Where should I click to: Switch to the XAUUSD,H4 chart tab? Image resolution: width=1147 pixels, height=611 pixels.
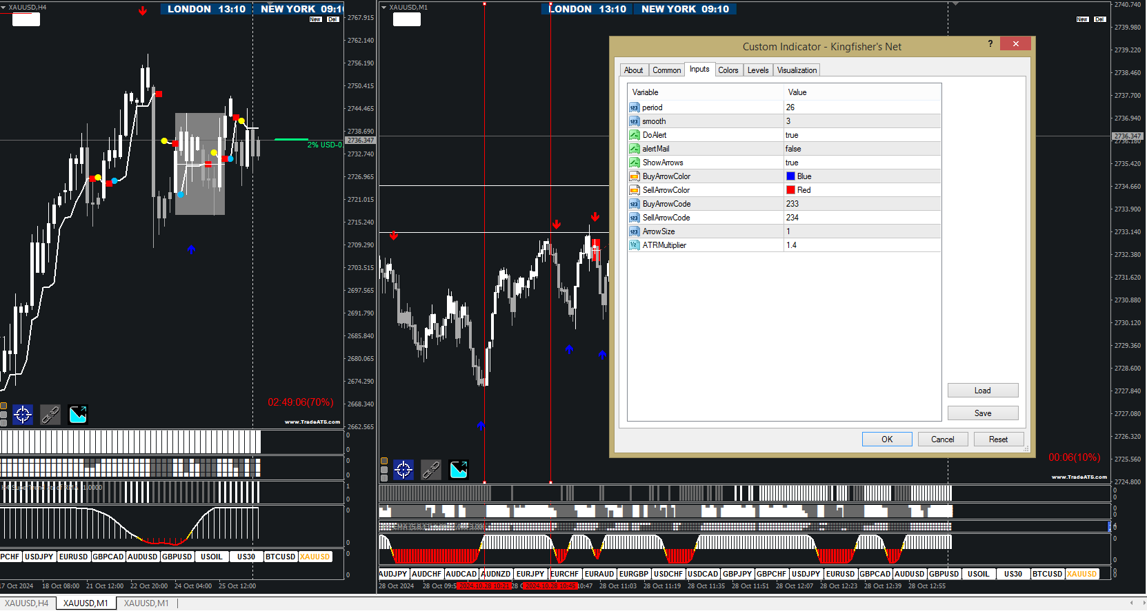tap(27, 603)
